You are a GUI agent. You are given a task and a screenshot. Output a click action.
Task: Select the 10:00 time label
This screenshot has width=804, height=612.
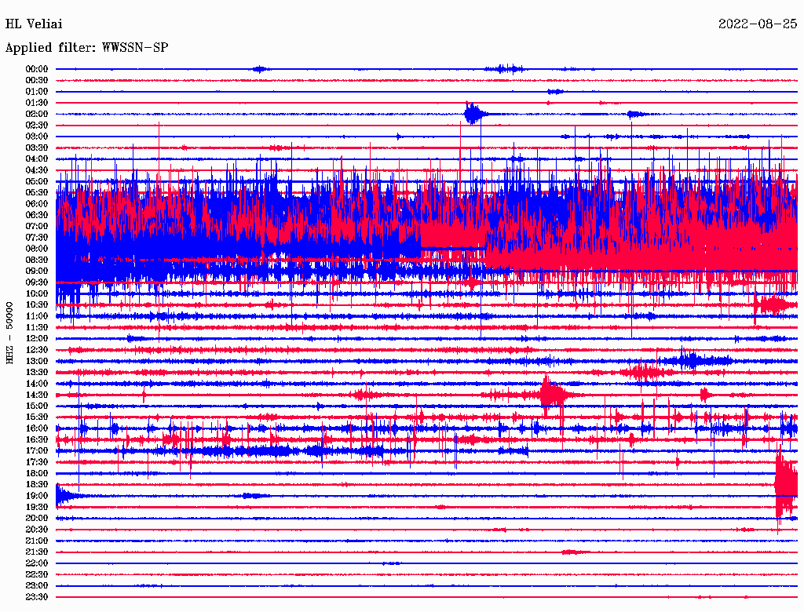coord(37,293)
